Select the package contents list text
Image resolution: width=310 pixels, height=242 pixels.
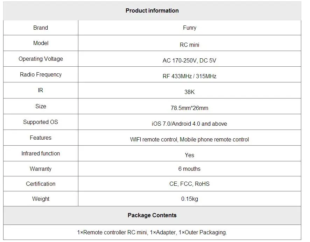(152, 232)
